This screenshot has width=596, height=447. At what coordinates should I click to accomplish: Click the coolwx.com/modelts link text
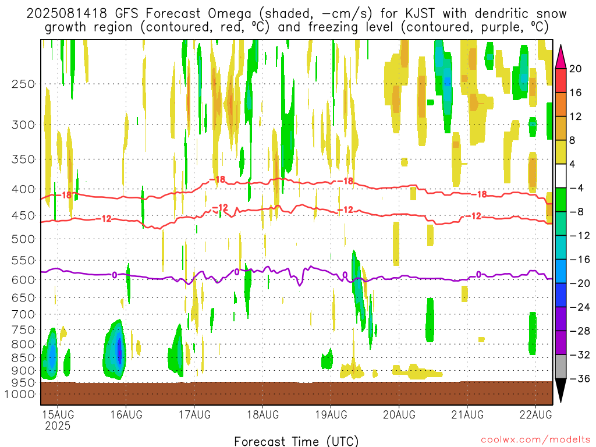[535, 440]
